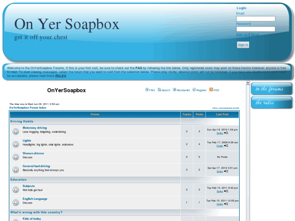View latest post icon in Motorway driving row
The image size is (295, 221).
pyautogui.click(x=226, y=133)
